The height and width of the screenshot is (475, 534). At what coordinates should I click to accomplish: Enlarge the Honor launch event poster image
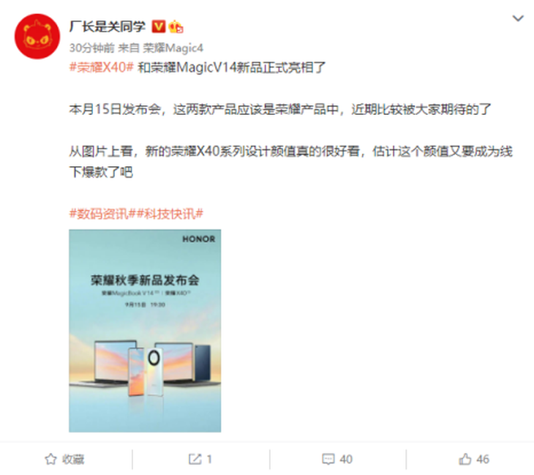[x=145, y=331]
